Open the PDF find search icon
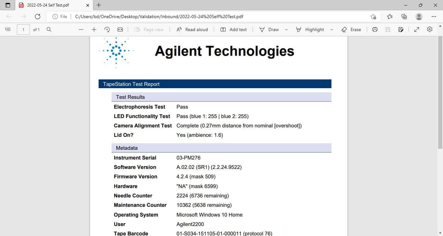The width and height of the screenshot is (443, 236). [49, 29]
